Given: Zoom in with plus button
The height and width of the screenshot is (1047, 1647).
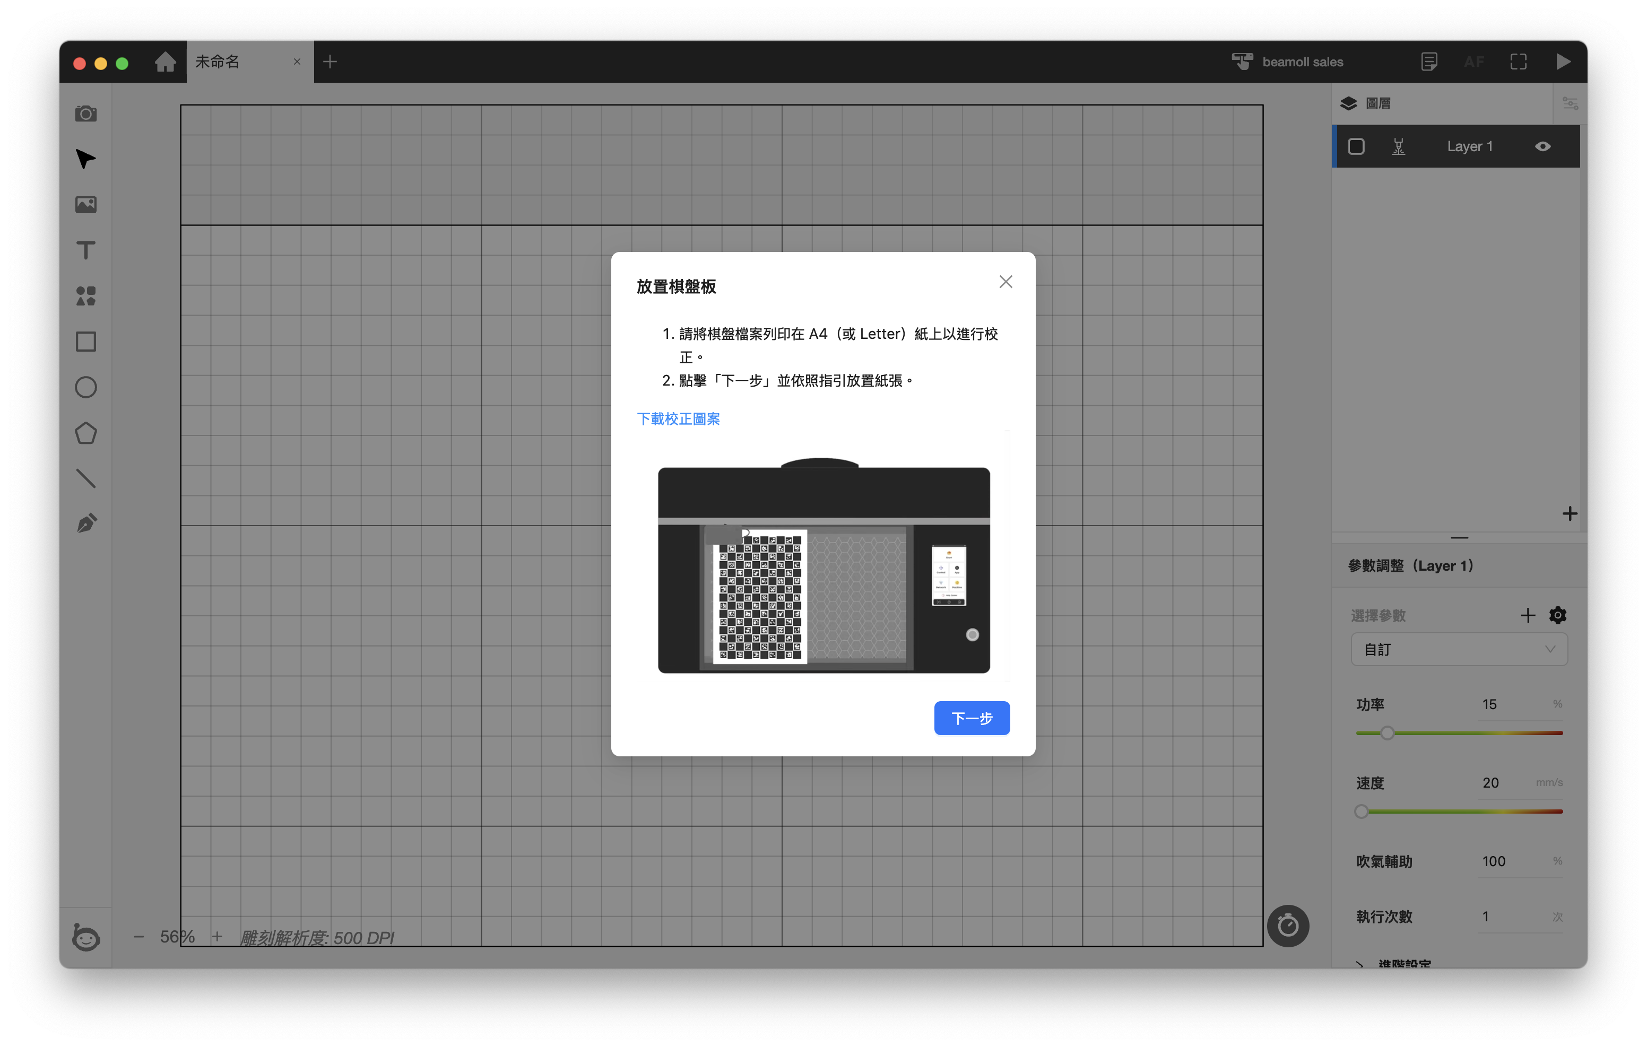Looking at the screenshot, I should 217,937.
